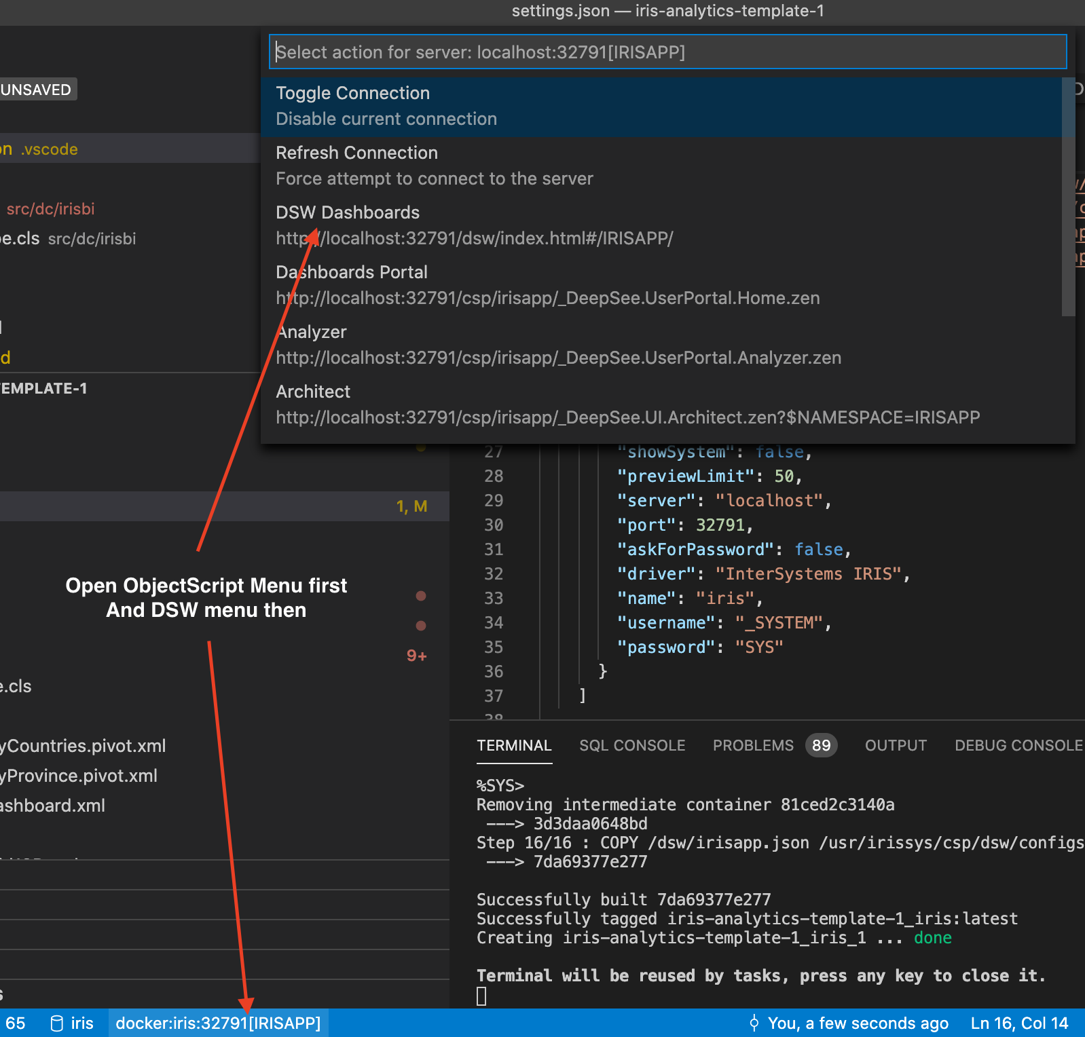The height and width of the screenshot is (1037, 1085).
Task: Select the .cls file in src/dc/irisbi
Action: [130, 238]
